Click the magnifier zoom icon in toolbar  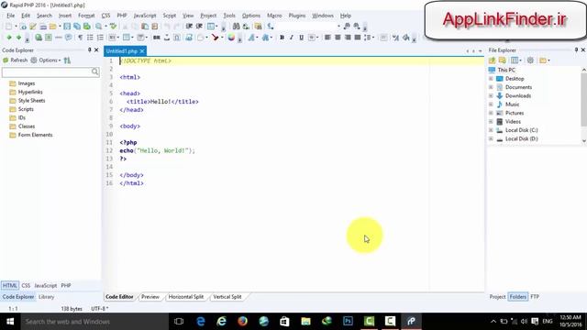click(x=99, y=27)
